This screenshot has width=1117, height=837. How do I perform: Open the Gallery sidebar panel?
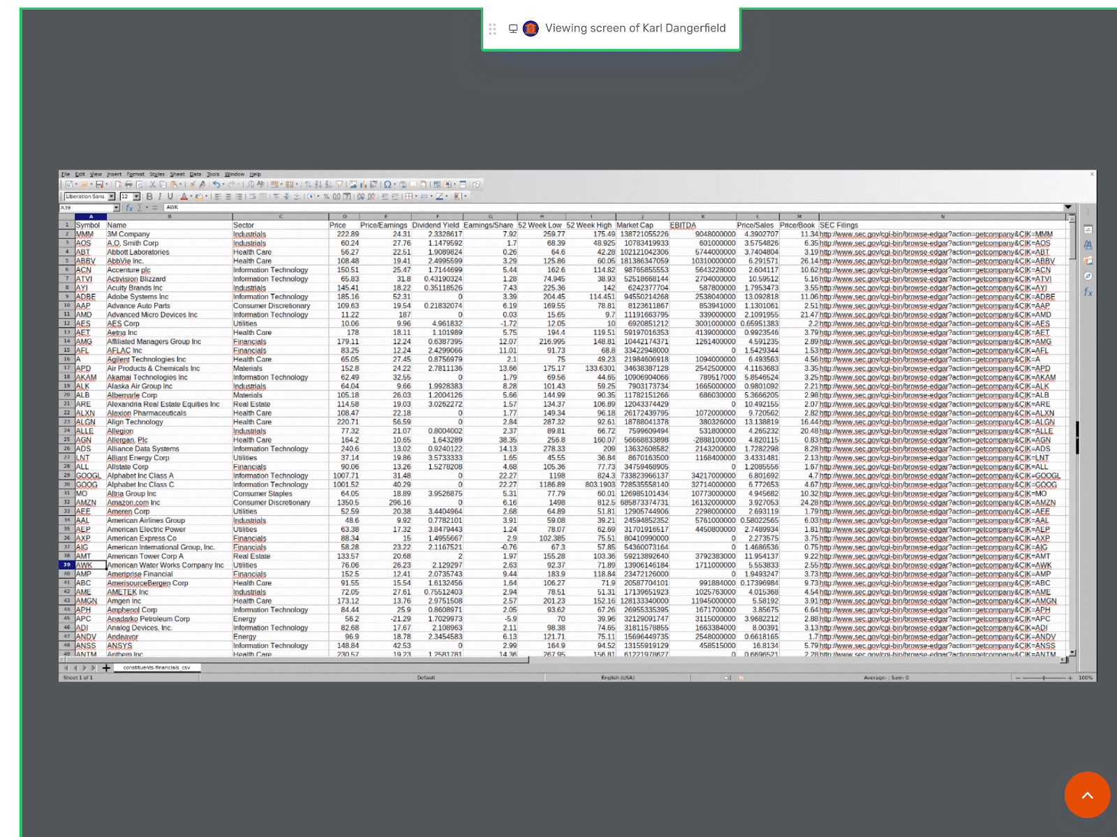click(x=1088, y=260)
